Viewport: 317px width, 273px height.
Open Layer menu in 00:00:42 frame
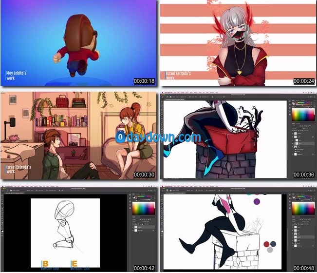(27, 186)
